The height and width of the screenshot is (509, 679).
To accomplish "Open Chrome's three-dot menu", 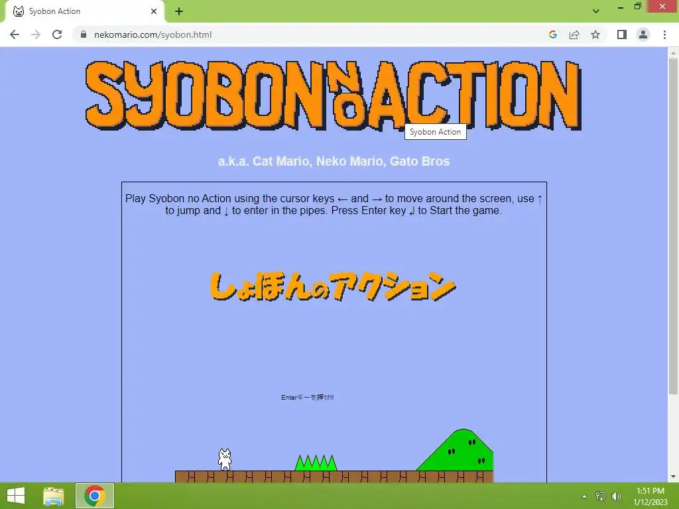I will [x=664, y=34].
